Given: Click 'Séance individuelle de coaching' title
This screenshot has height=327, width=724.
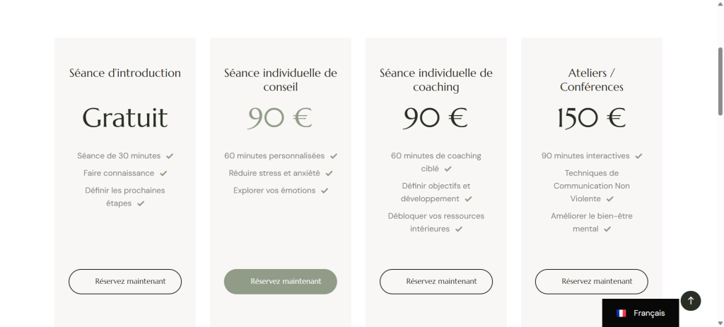Looking at the screenshot, I should point(436,80).
